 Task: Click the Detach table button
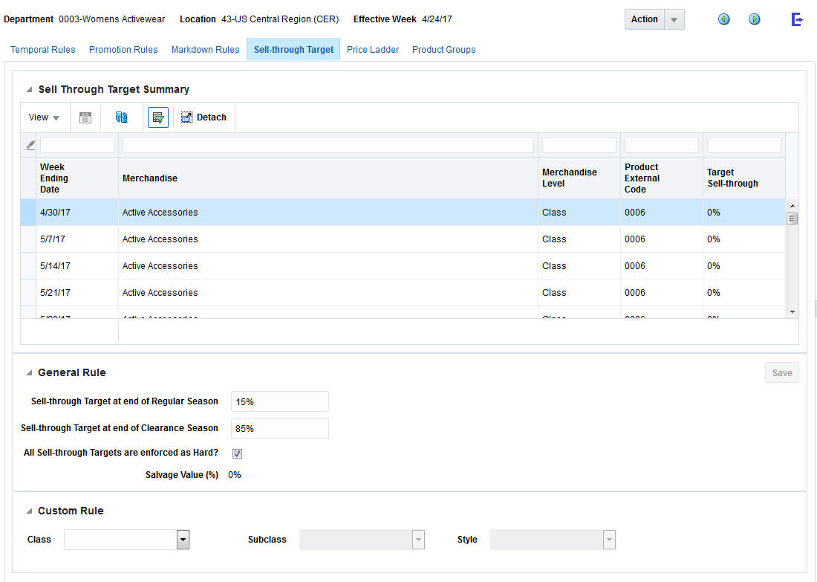204,117
